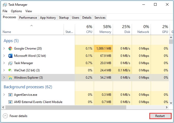Sort by the CPU column header

[84, 29]
